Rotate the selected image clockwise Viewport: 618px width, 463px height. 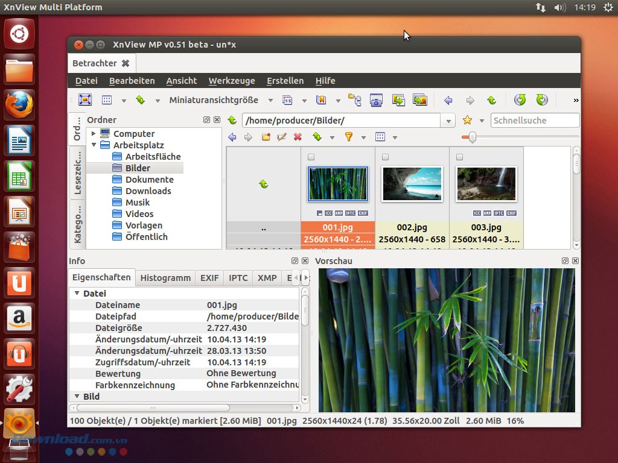542,100
